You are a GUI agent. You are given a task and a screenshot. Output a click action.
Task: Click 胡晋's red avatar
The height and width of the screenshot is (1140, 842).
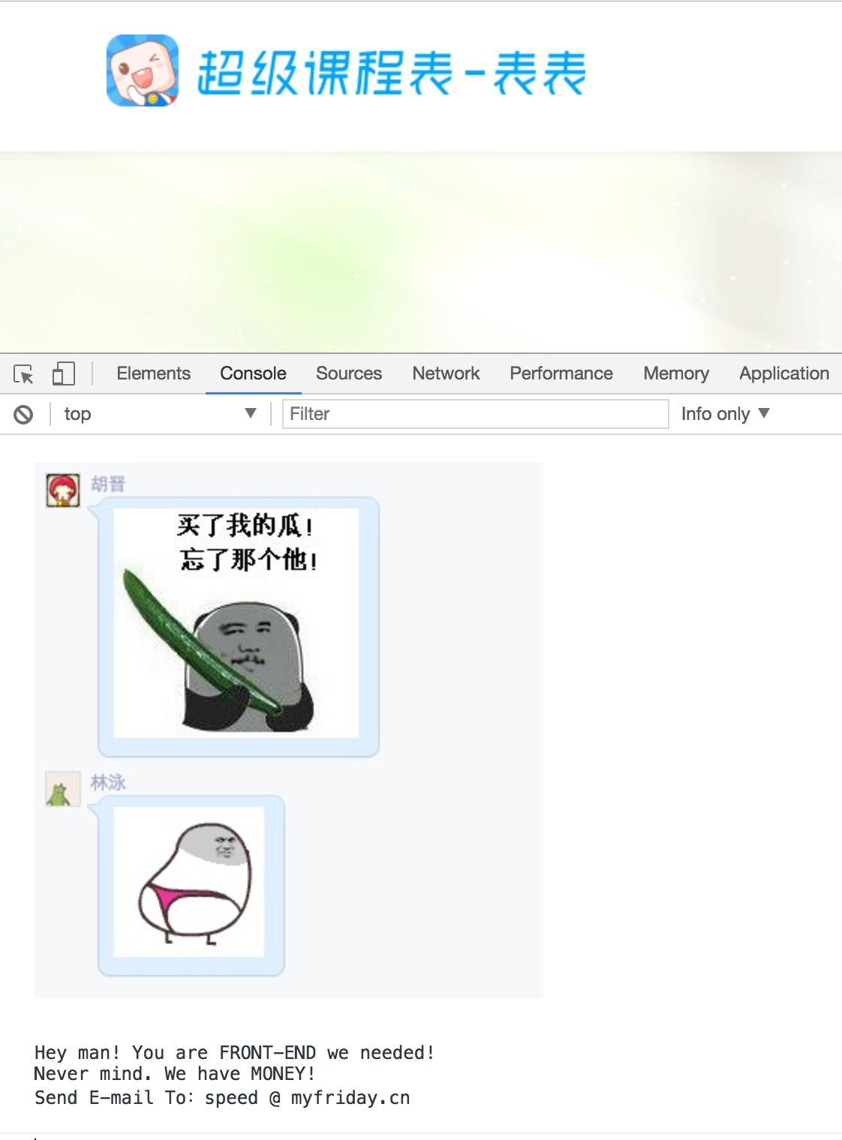click(x=63, y=490)
